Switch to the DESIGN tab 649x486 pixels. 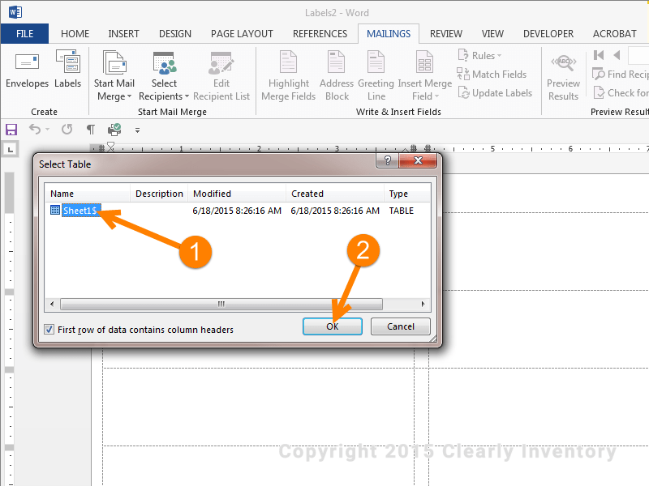(x=175, y=34)
